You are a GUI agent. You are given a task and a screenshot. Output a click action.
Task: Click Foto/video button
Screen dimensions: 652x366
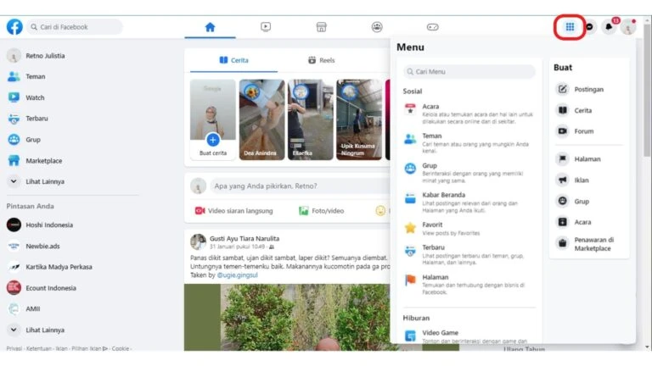[322, 211]
